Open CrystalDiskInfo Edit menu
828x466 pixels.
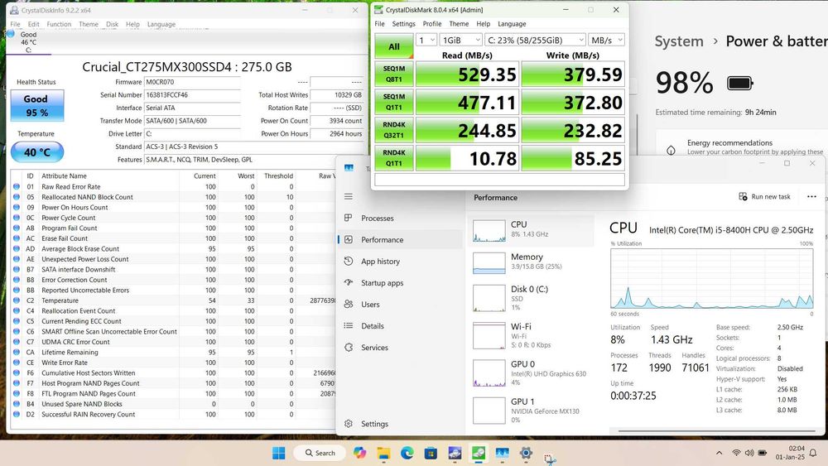coord(34,24)
